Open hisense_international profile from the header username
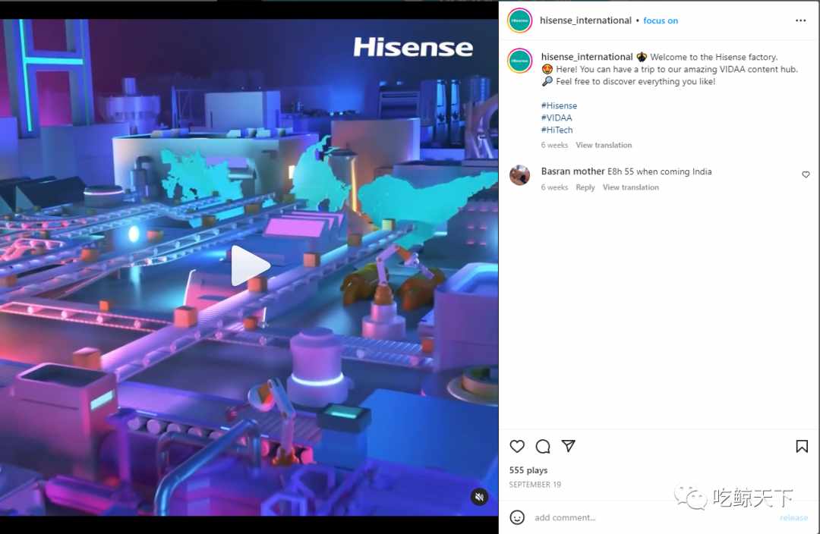The height and width of the screenshot is (534, 820). coord(585,20)
